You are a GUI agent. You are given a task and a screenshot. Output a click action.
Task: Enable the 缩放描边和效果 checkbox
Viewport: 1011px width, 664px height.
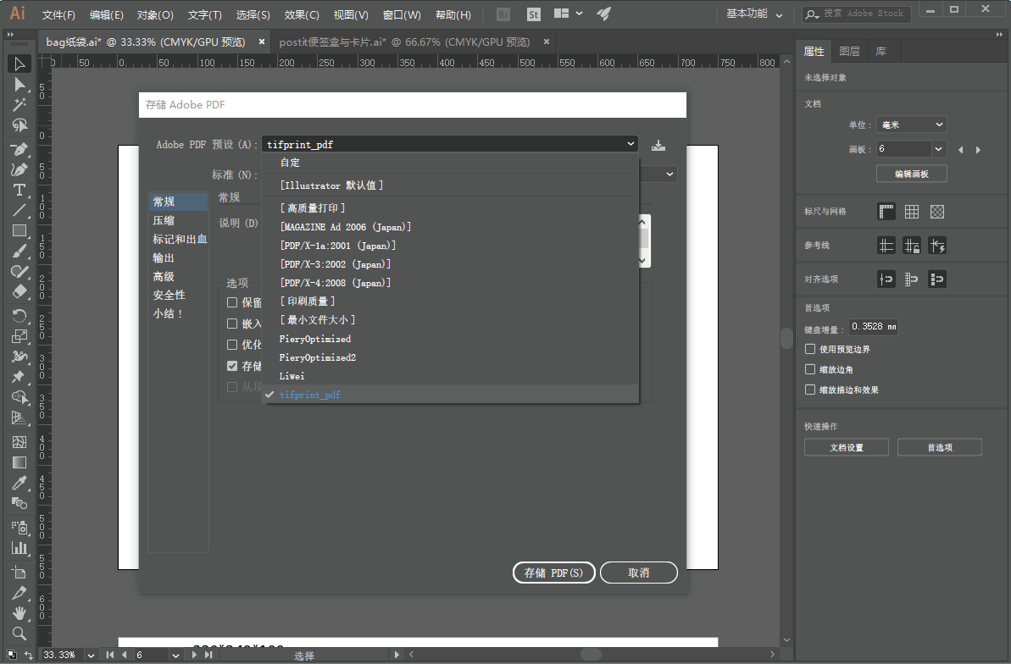(x=810, y=390)
